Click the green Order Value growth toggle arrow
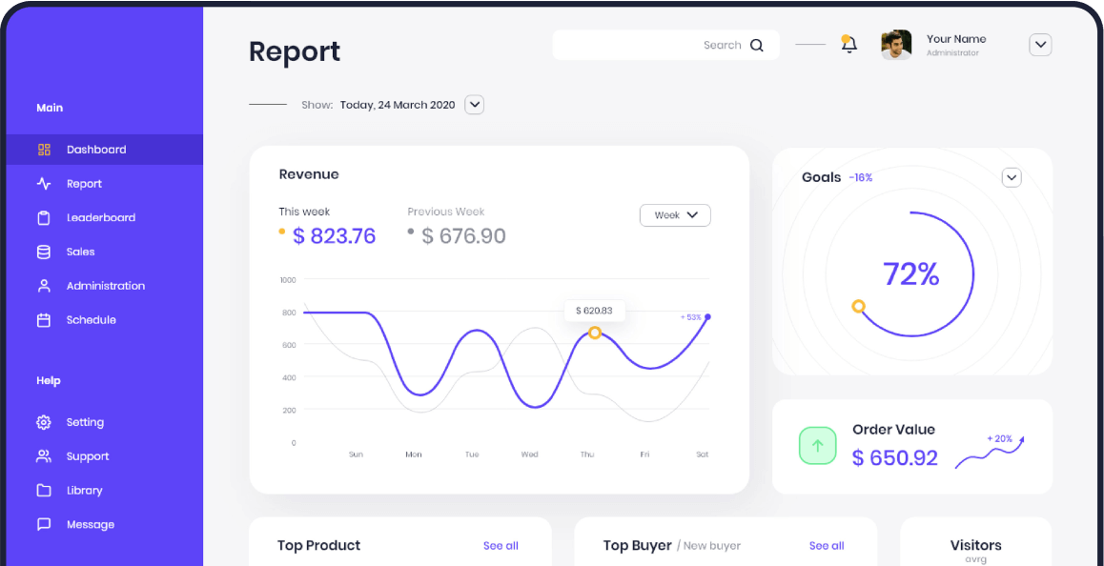Viewport: 1104px width, 566px height. [x=817, y=445]
